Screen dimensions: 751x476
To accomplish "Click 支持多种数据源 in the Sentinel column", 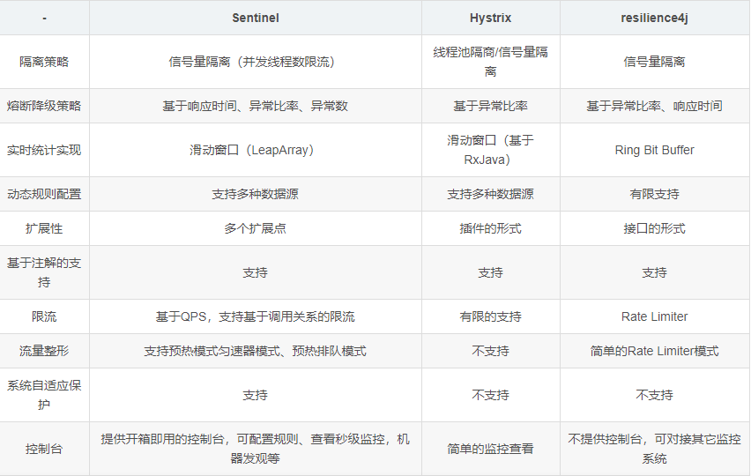I will tap(256, 194).
